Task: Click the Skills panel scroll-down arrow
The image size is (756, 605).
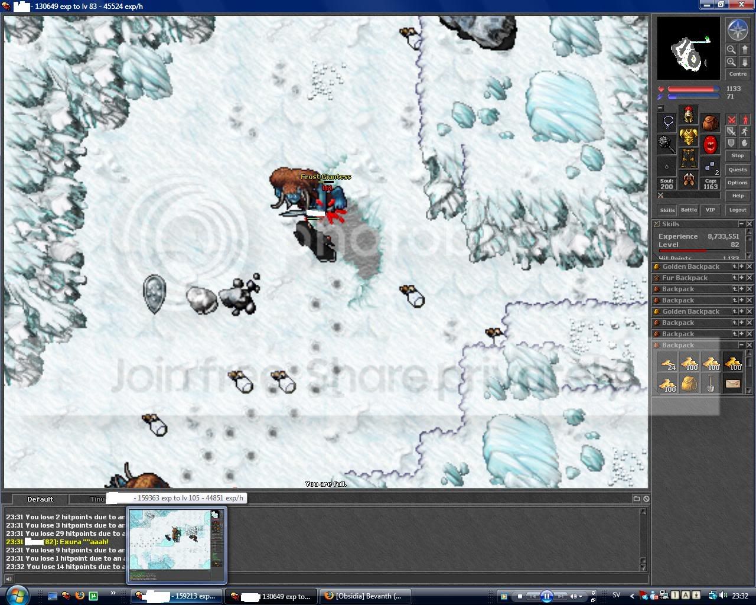Action: pyautogui.click(x=749, y=256)
